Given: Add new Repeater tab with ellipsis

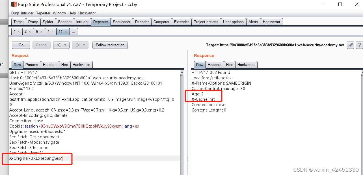Looking at the screenshot, I should 74,32.
